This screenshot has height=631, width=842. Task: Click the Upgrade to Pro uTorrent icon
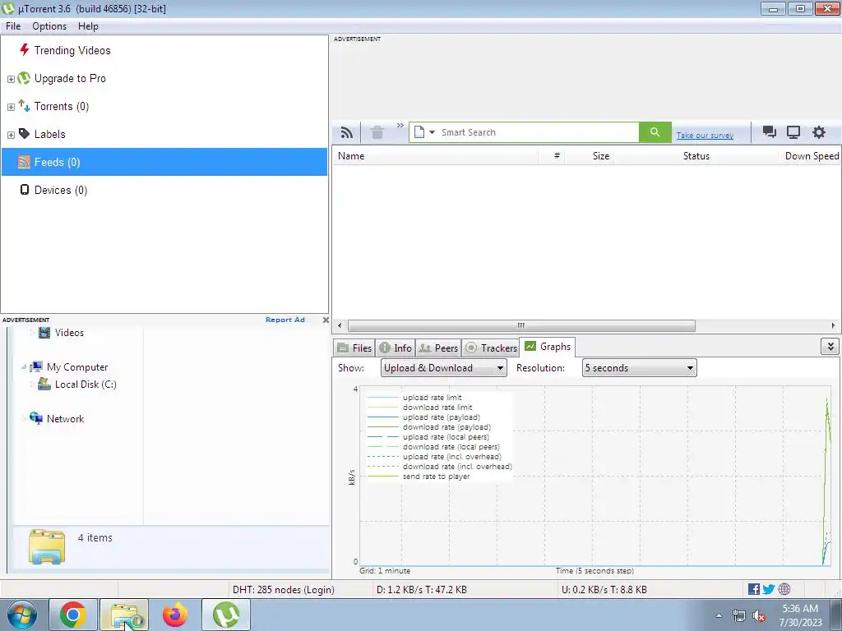(x=24, y=78)
